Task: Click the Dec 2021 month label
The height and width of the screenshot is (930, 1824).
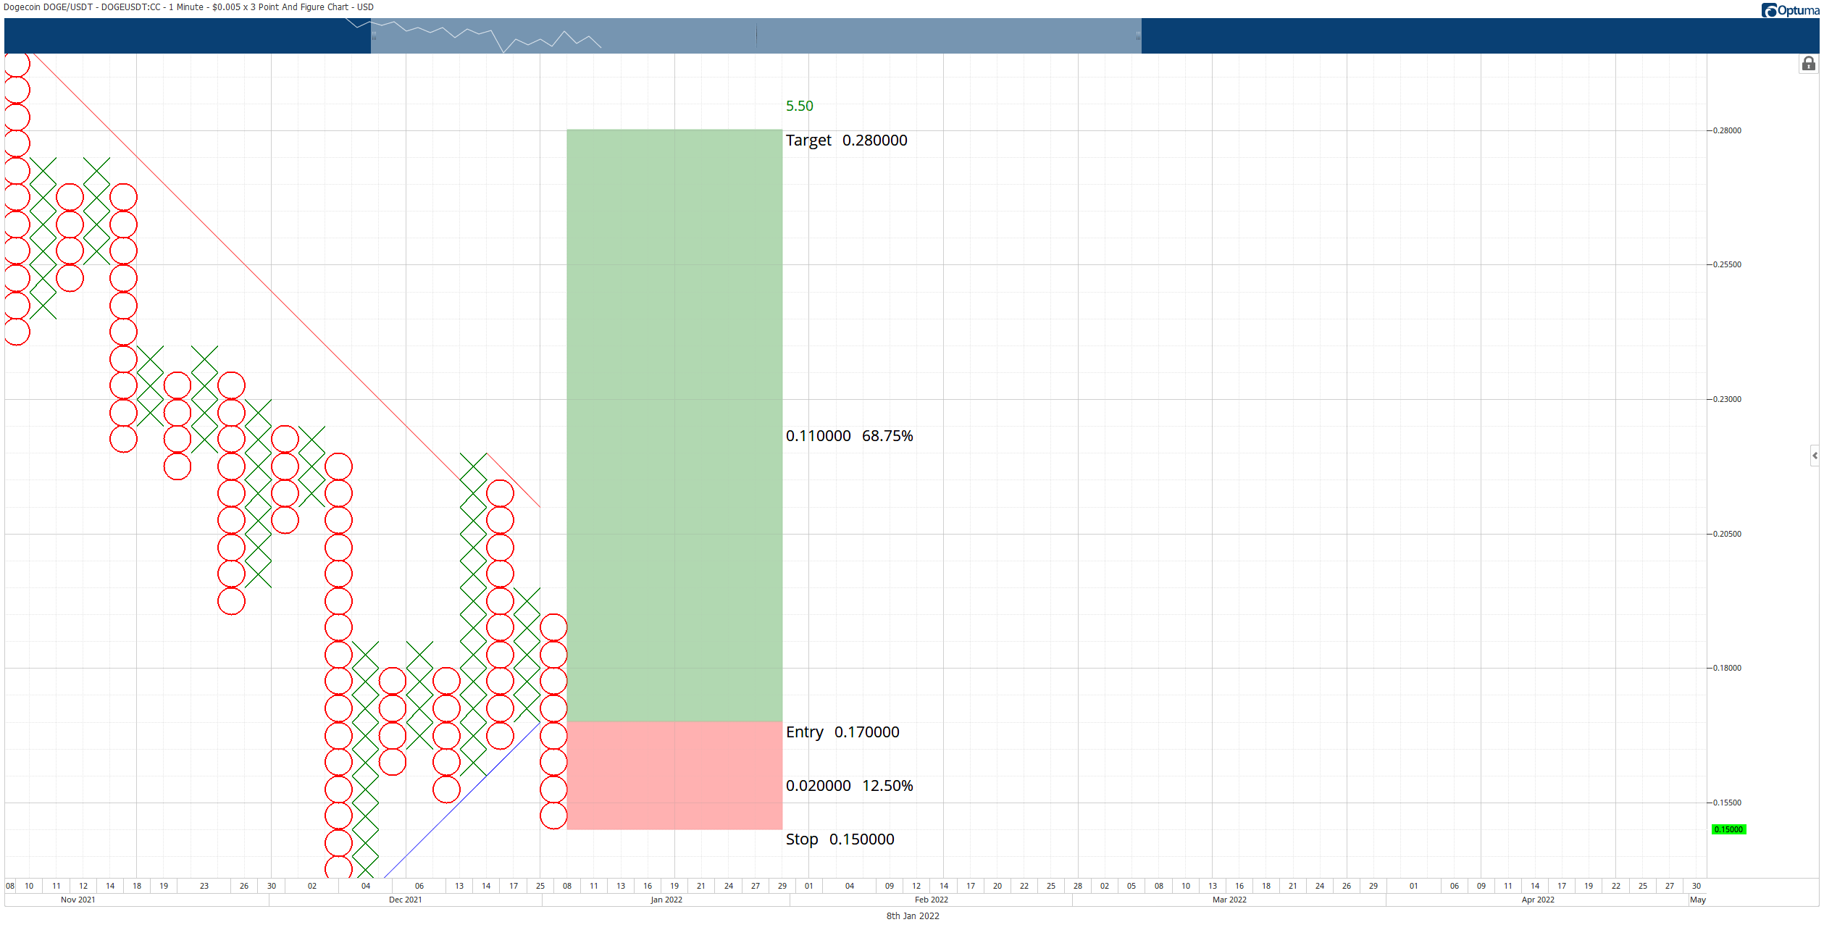Action: point(405,900)
